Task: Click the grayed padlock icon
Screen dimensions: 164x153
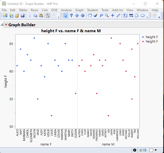Action: 54,16
